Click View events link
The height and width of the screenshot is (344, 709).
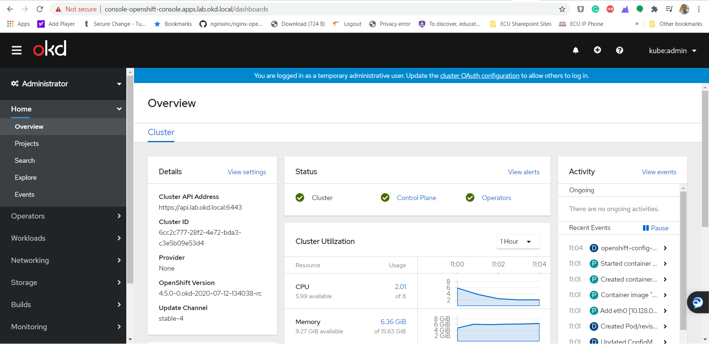click(x=659, y=172)
